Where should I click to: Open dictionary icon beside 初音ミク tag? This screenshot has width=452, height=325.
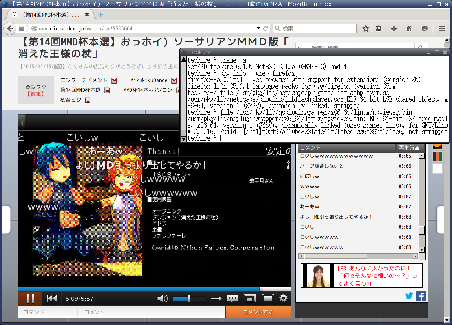click(87, 100)
